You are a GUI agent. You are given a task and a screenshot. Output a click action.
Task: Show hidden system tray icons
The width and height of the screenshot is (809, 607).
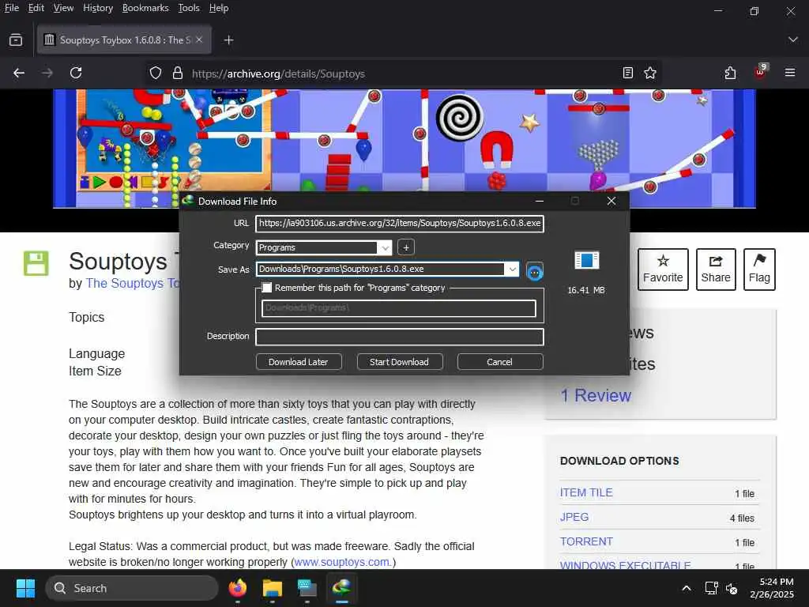coord(687,588)
